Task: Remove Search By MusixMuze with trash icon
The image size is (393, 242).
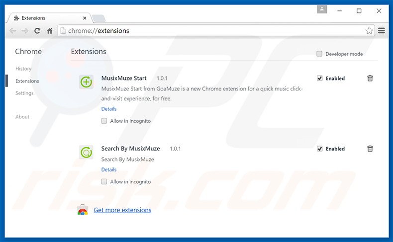Action: pyautogui.click(x=370, y=149)
